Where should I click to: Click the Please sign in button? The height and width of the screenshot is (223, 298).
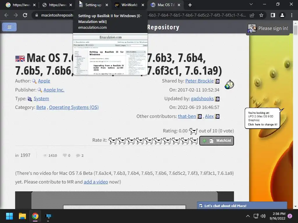point(268,28)
